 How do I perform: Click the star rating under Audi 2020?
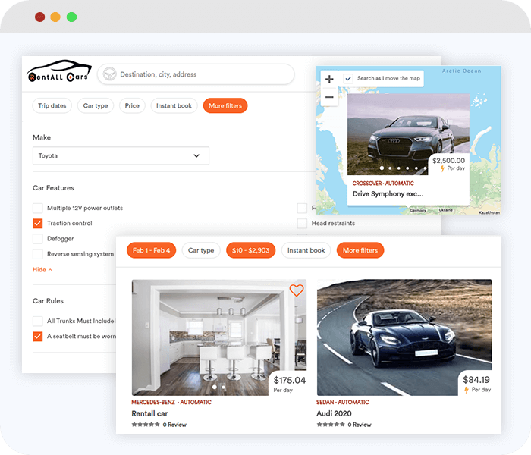(x=331, y=425)
